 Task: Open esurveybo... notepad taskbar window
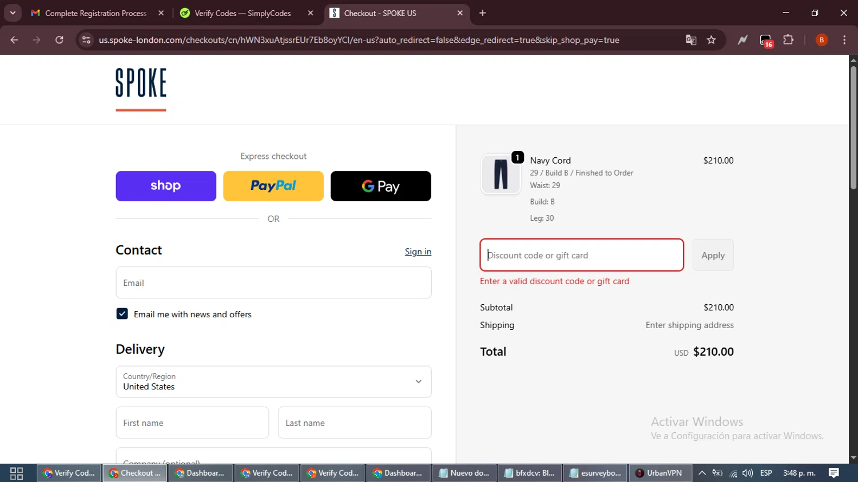pyautogui.click(x=595, y=473)
